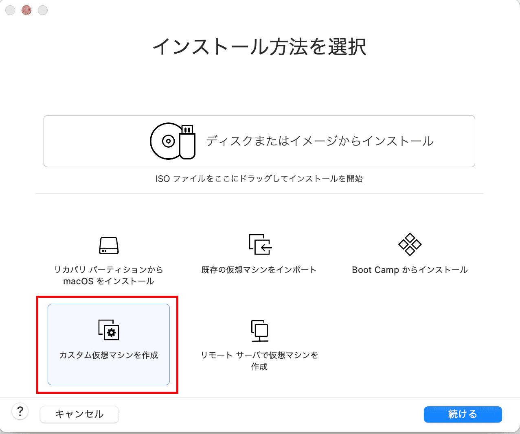Click the import existing virtual machine icon
Viewport: 520px width, 434px height.
(260, 244)
